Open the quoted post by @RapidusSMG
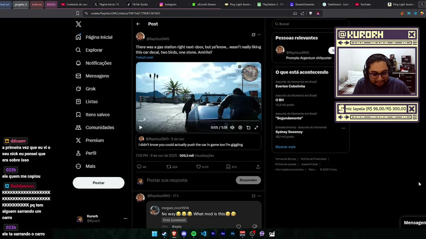Viewport: 426px width, 239px height. [x=198, y=142]
